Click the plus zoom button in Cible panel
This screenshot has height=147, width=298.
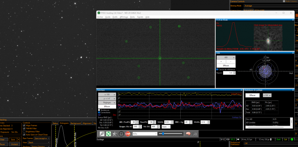[221, 61]
